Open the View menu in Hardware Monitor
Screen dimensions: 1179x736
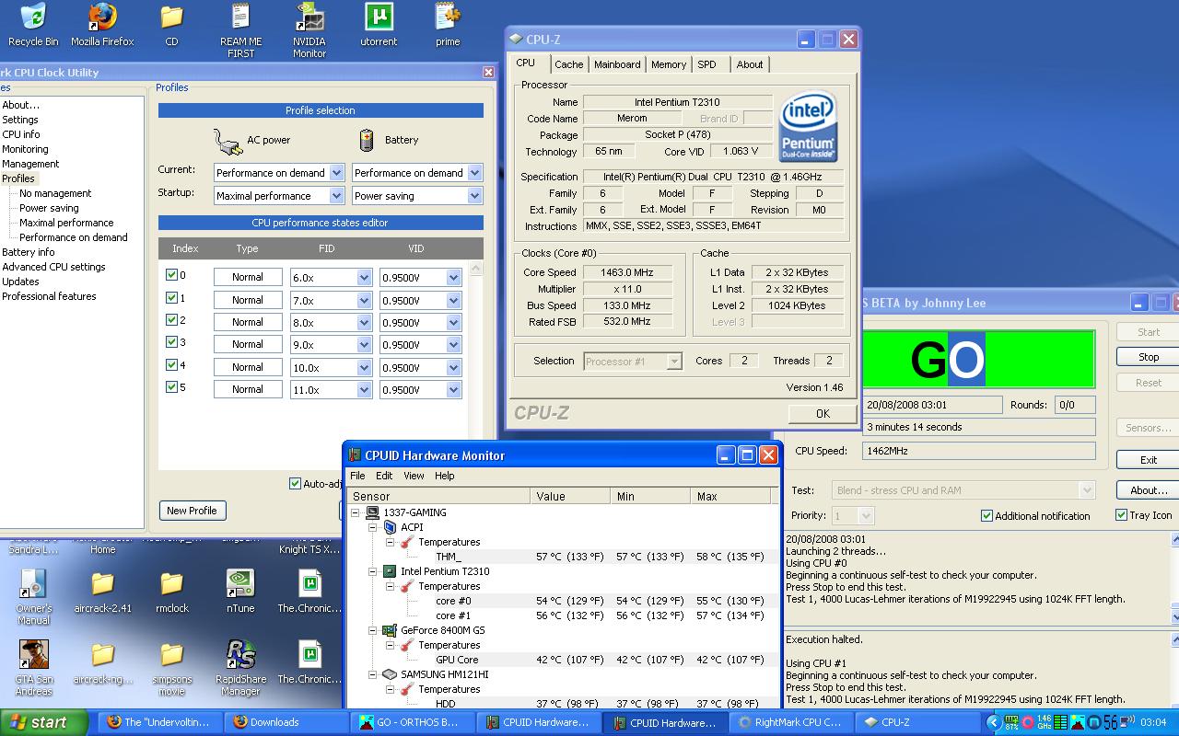click(414, 476)
